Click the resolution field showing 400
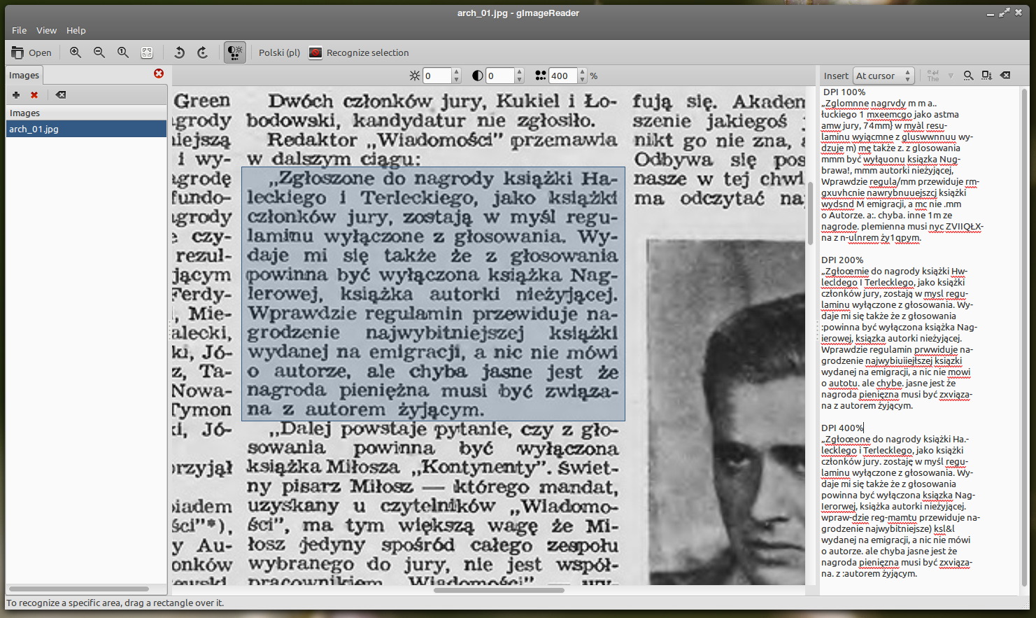 click(563, 76)
